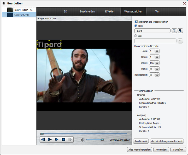
Task: Click the video seek slider handle
Action: tap(42, 134)
